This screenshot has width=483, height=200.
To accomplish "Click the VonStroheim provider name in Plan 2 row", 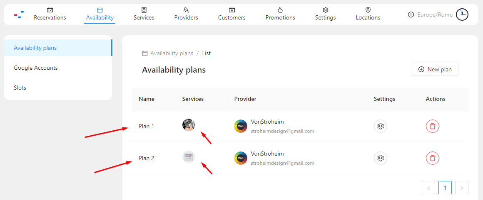I will tap(267, 154).
